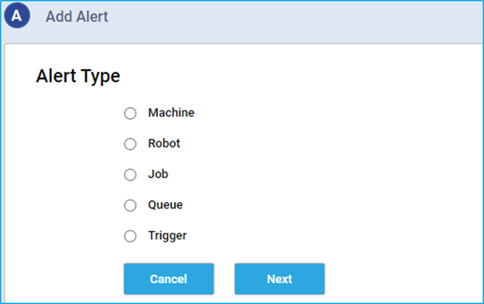Image resolution: width=484 pixels, height=304 pixels.
Task: Click the Job label text
Action: (158, 174)
